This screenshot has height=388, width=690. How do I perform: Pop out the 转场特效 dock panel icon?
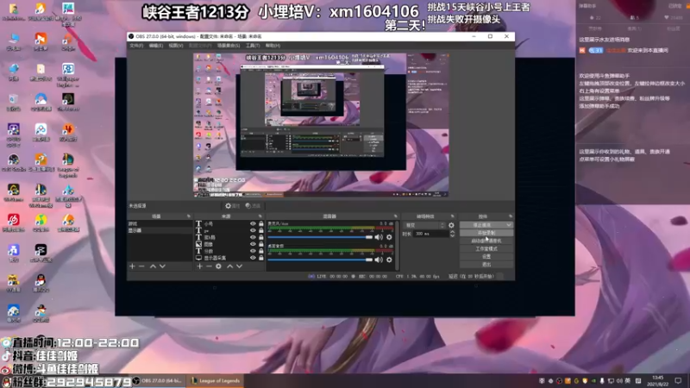452,216
